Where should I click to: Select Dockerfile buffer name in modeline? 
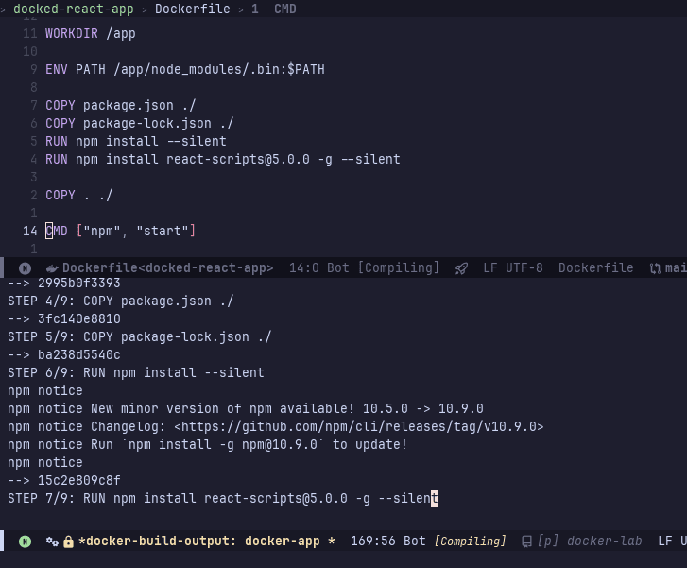(167, 268)
